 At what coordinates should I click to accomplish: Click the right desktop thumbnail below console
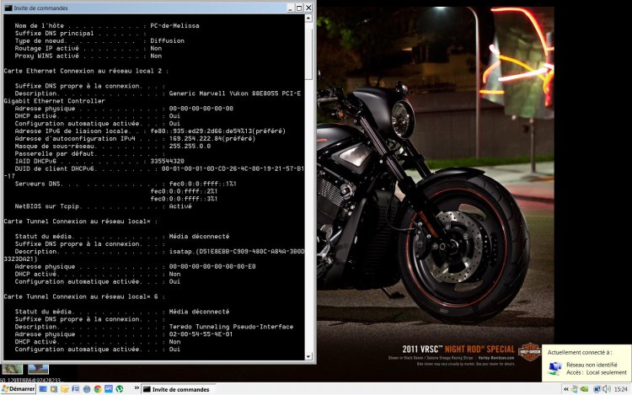click(38, 369)
